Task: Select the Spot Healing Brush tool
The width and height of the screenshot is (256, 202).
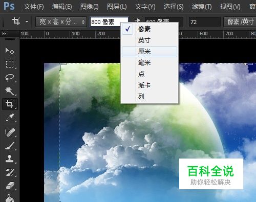Action: (x=10, y=132)
